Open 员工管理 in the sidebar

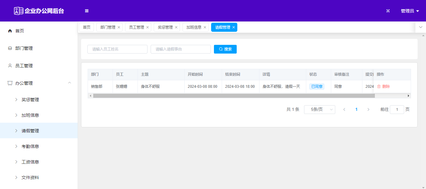pyautogui.click(x=24, y=66)
